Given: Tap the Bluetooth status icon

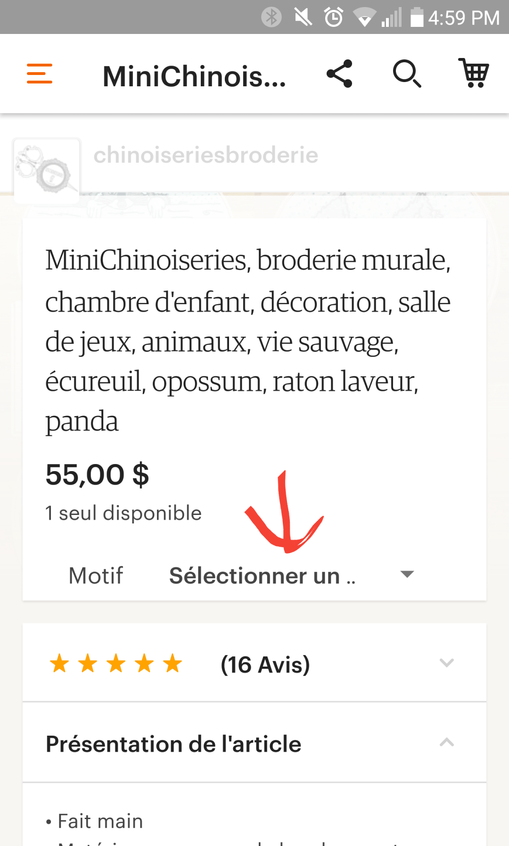Looking at the screenshot, I should click(x=271, y=17).
